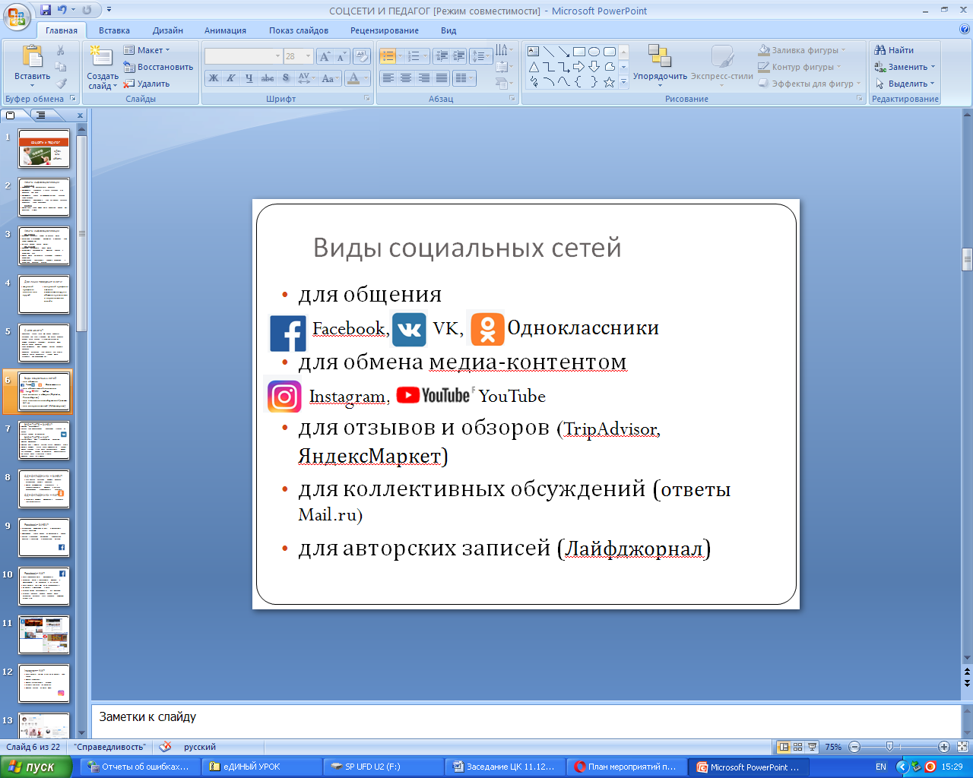This screenshot has width=973, height=778.
Task: Select the oval shape in shapes gallery
Action: click(x=594, y=52)
